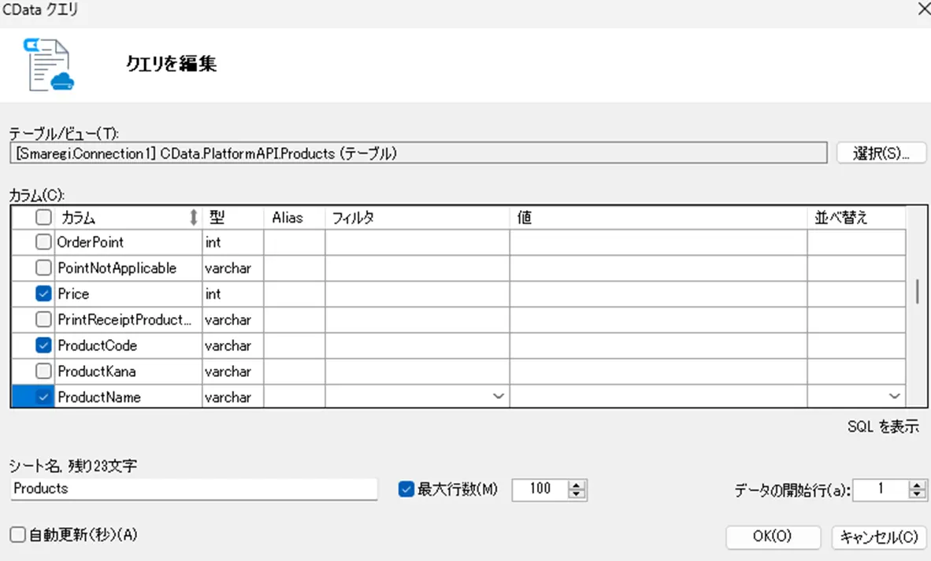Sort columns via カラム header arrow icon

click(194, 217)
